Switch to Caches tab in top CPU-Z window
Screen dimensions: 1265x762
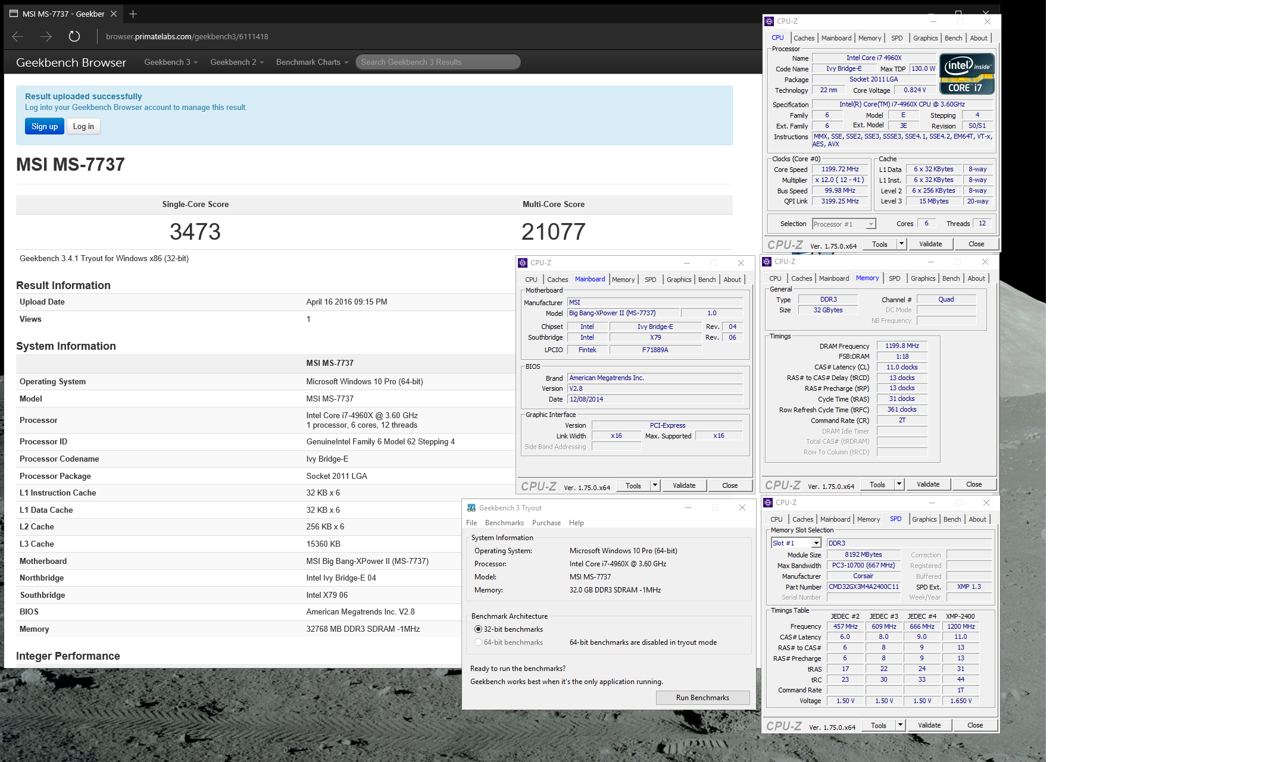click(804, 38)
